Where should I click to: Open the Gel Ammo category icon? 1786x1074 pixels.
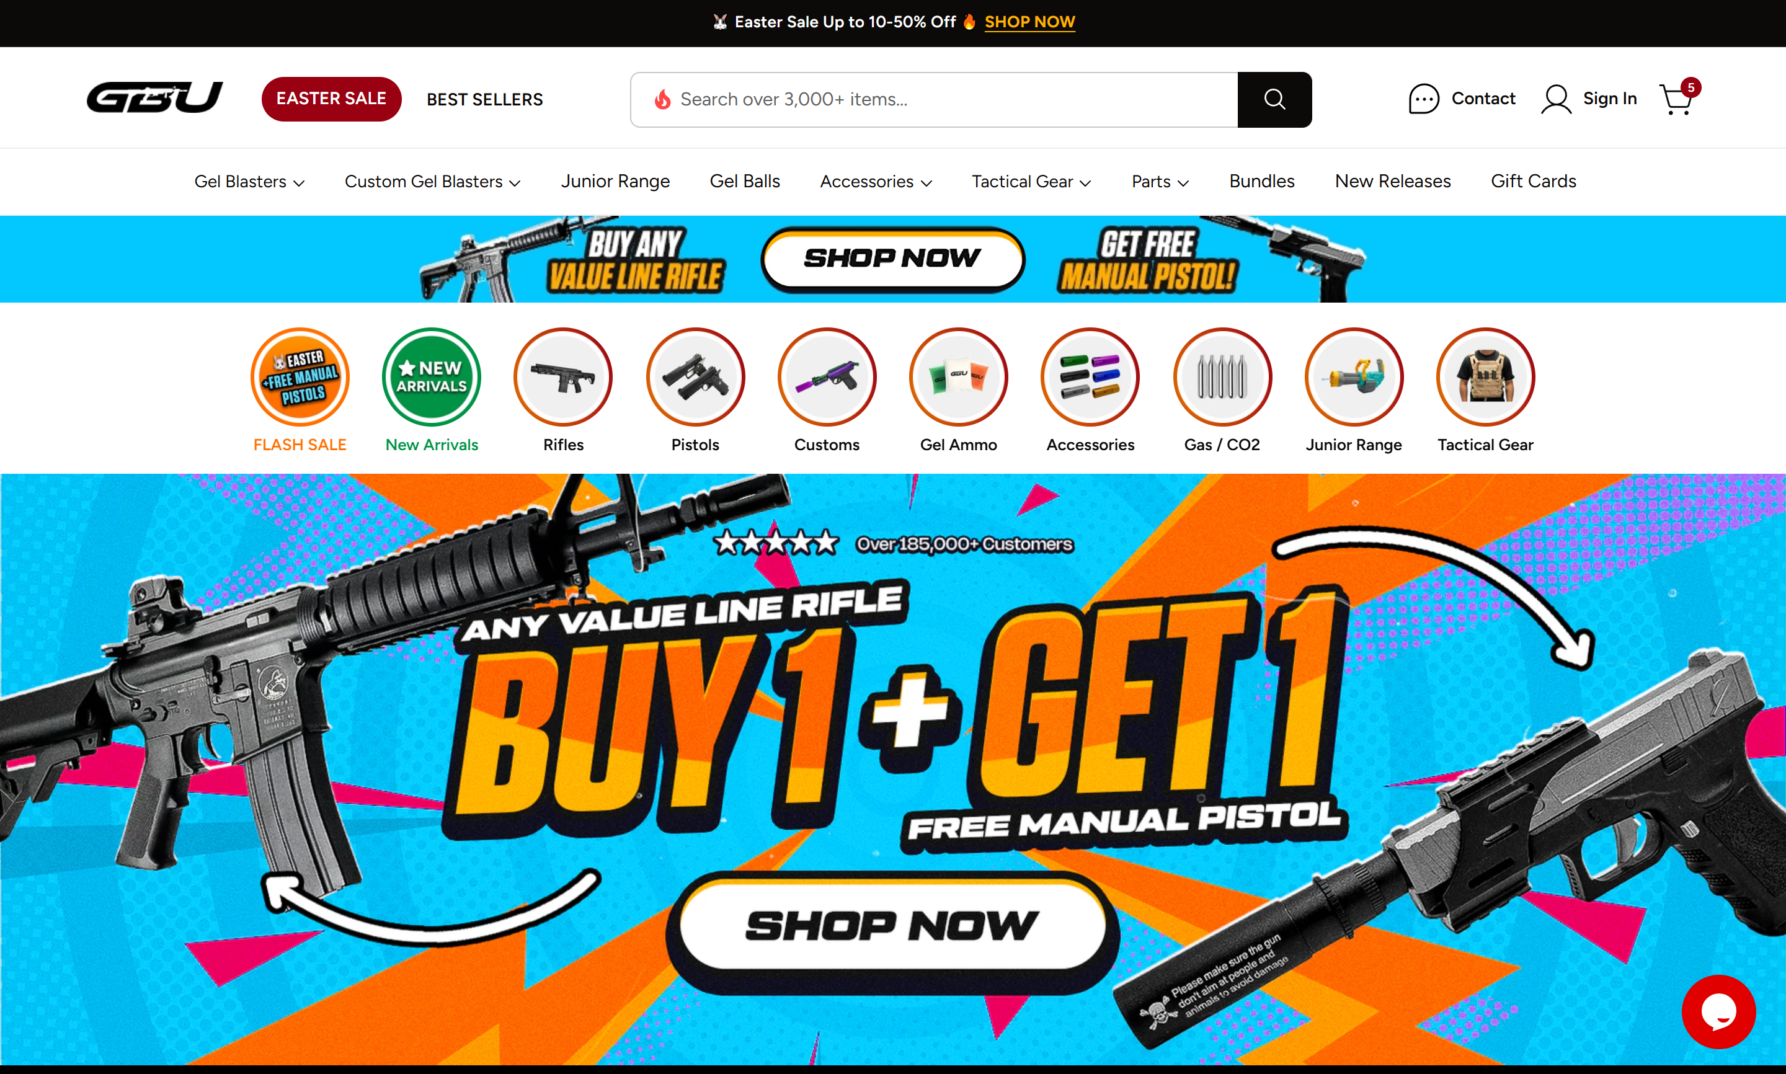958,376
